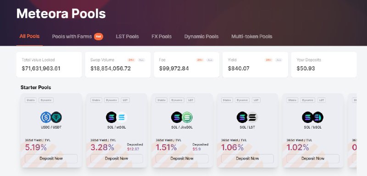The image size is (367, 176).
Task: Click the USDC / USDT token pair icon
Action: (x=51, y=117)
